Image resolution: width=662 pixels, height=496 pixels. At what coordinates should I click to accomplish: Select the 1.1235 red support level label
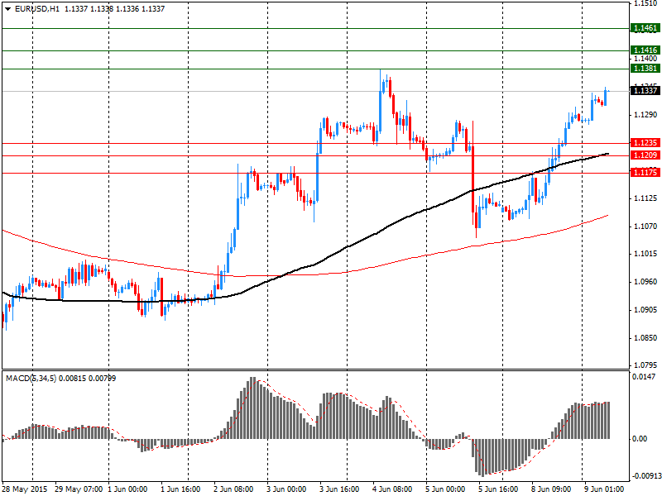pyautogui.click(x=645, y=143)
